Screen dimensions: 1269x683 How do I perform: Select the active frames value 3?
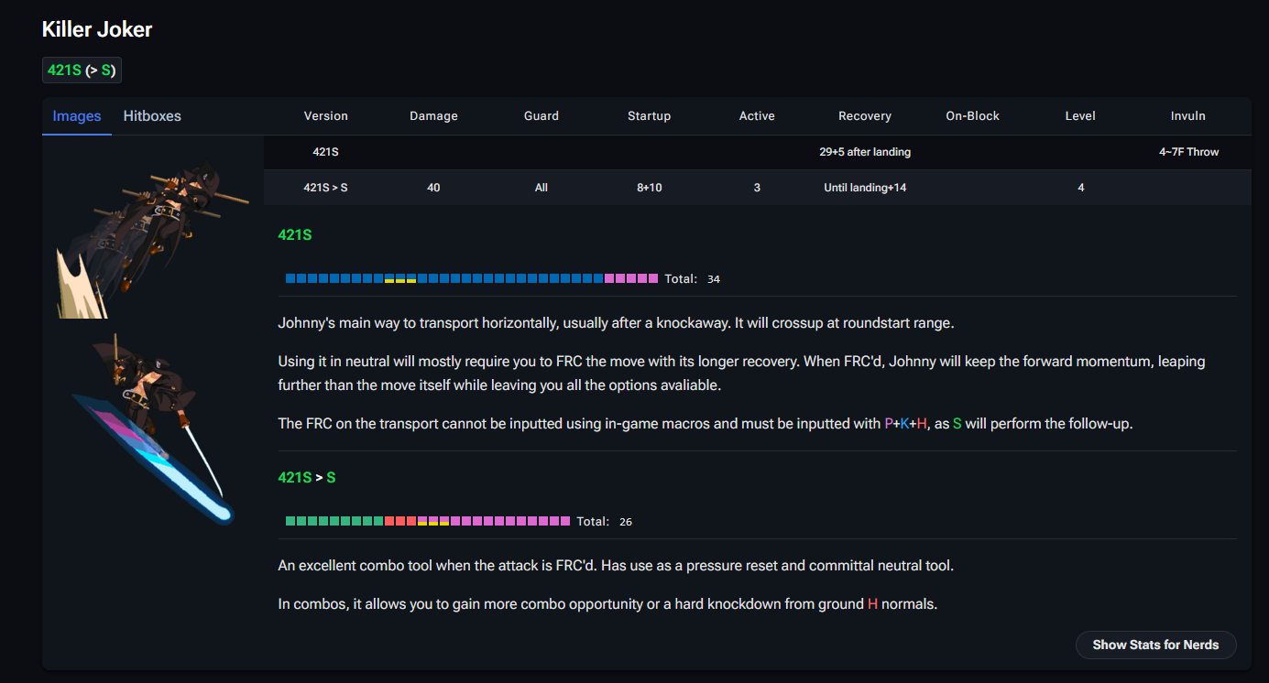757,188
